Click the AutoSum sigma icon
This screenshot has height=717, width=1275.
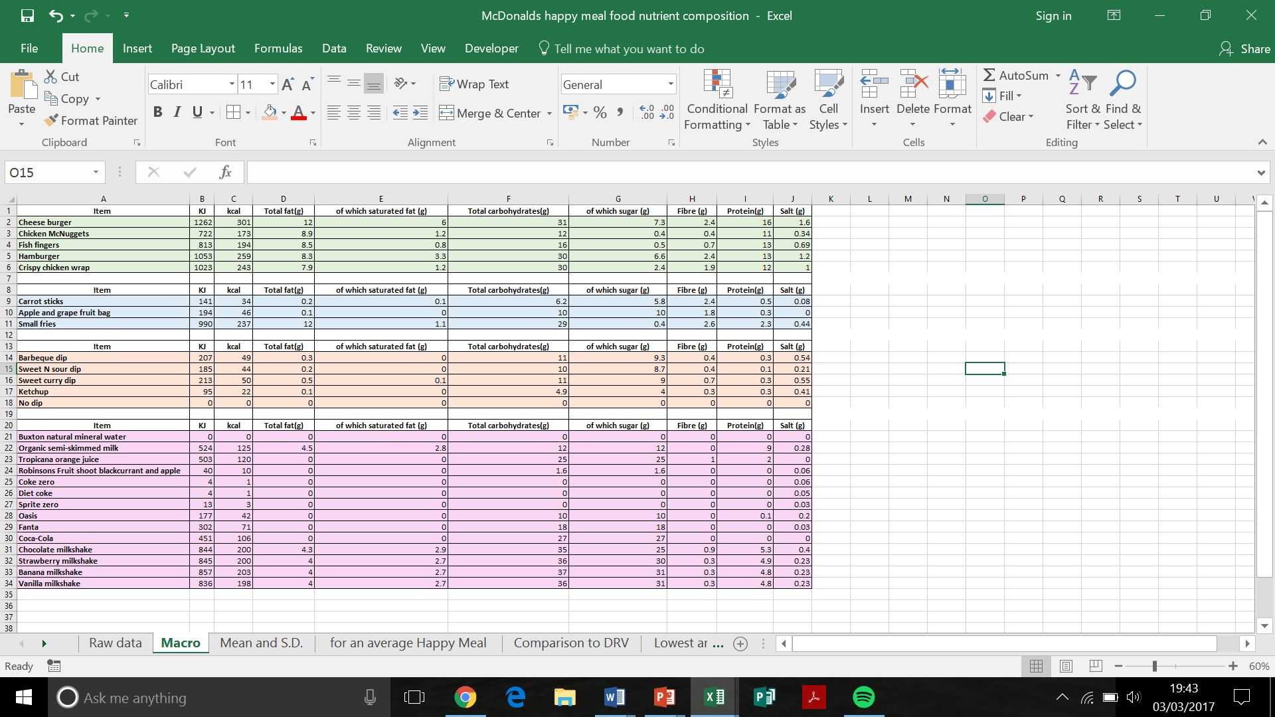[x=989, y=76]
